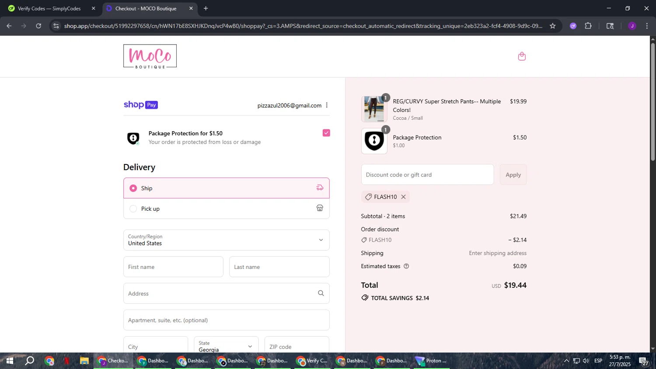656x369 pixels.
Task: Click the email pizzazul2006@gmail.com
Action: [x=290, y=105]
